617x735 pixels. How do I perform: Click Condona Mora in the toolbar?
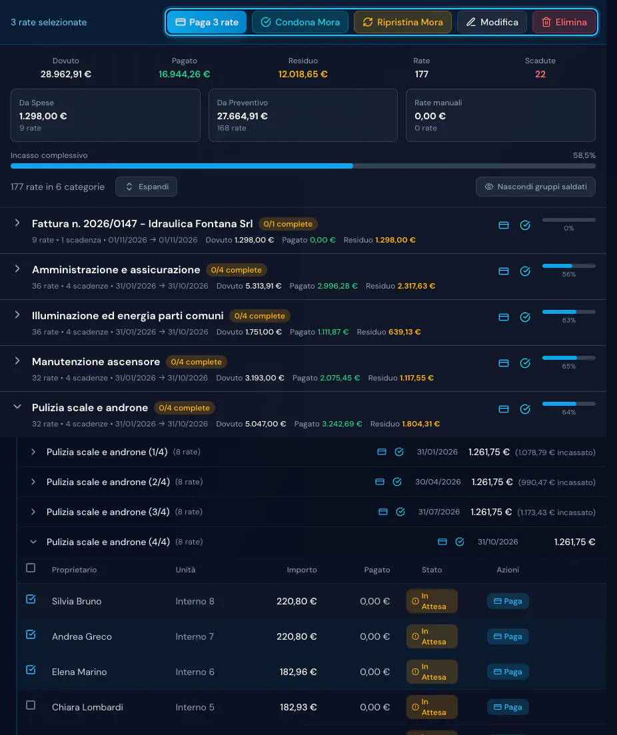pos(300,22)
